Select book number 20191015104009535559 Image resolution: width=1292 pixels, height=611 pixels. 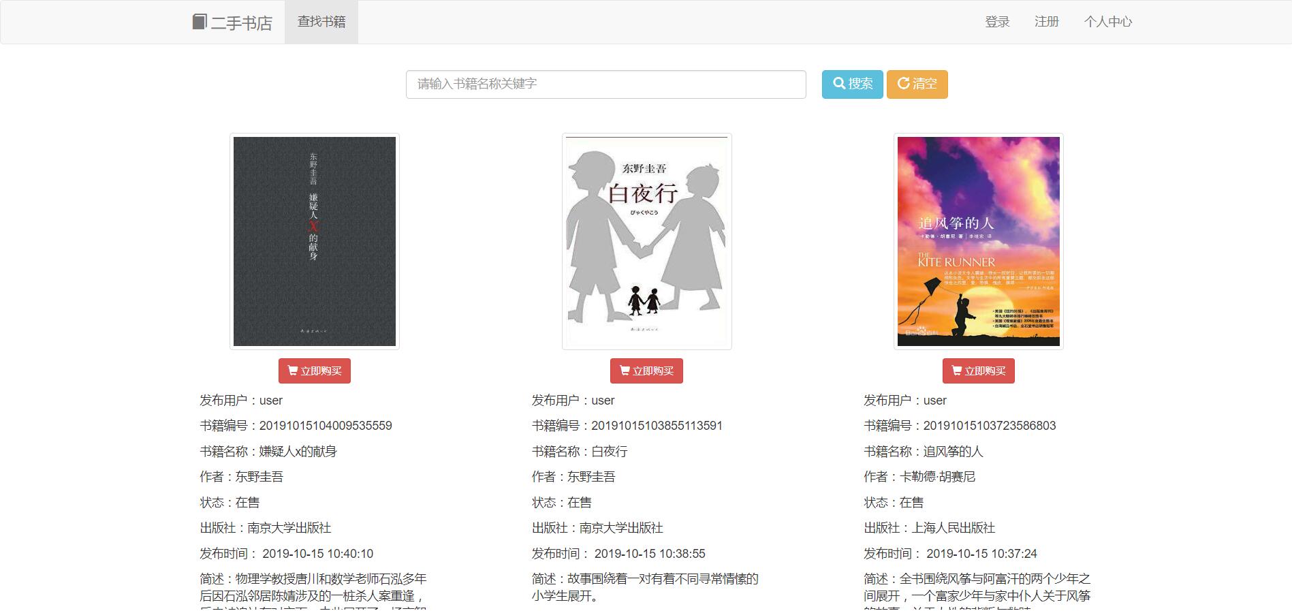pos(326,426)
